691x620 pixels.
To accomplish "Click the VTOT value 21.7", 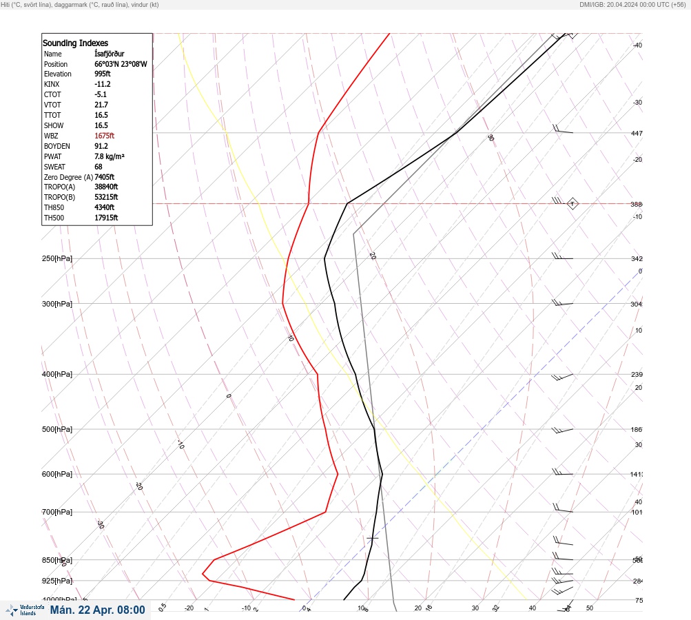I will pyautogui.click(x=101, y=105).
